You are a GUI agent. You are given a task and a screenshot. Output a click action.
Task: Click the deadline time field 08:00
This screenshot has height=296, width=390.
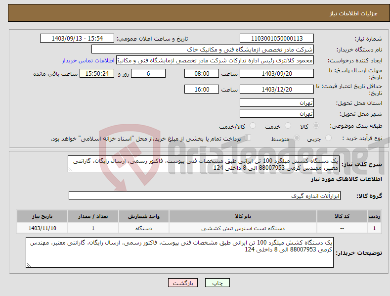(x=202, y=73)
